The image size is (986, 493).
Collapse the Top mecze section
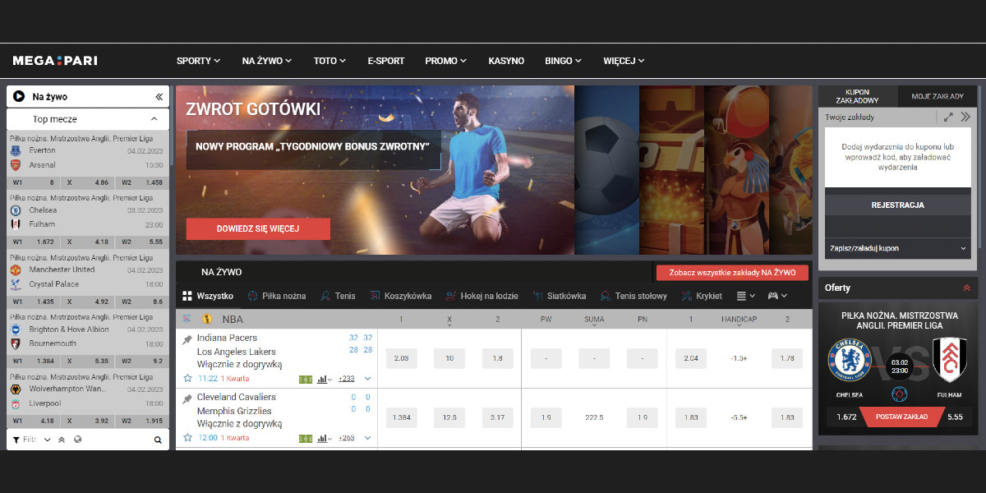(154, 119)
